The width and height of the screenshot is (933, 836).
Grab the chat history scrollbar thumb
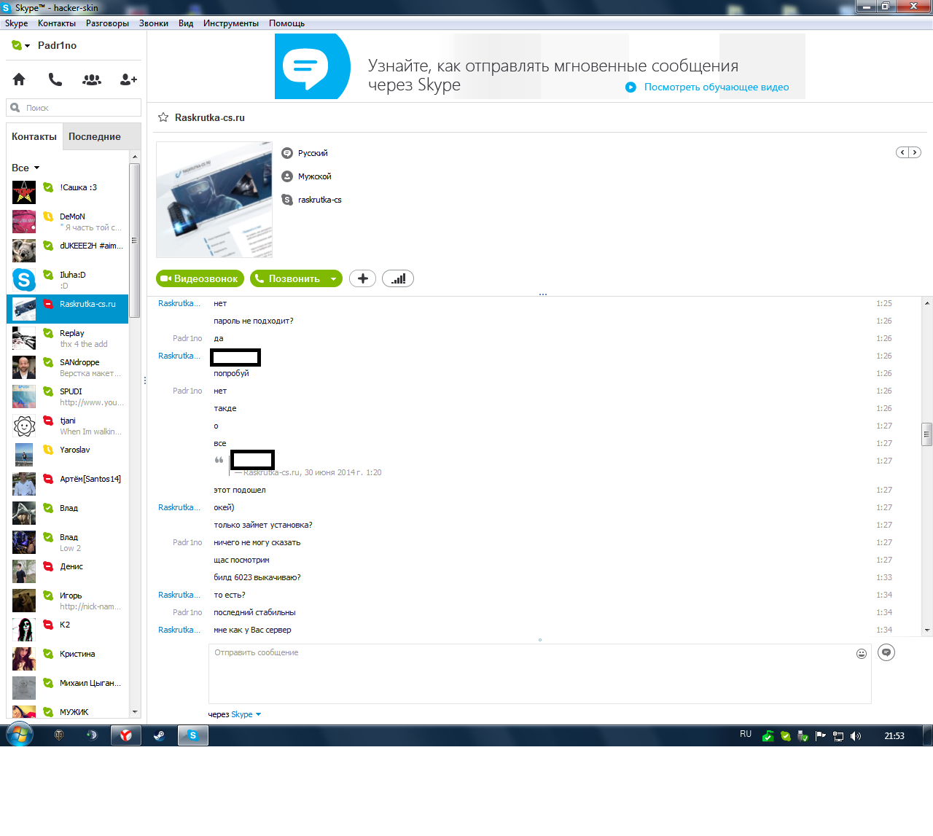click(x=926, y=434)
